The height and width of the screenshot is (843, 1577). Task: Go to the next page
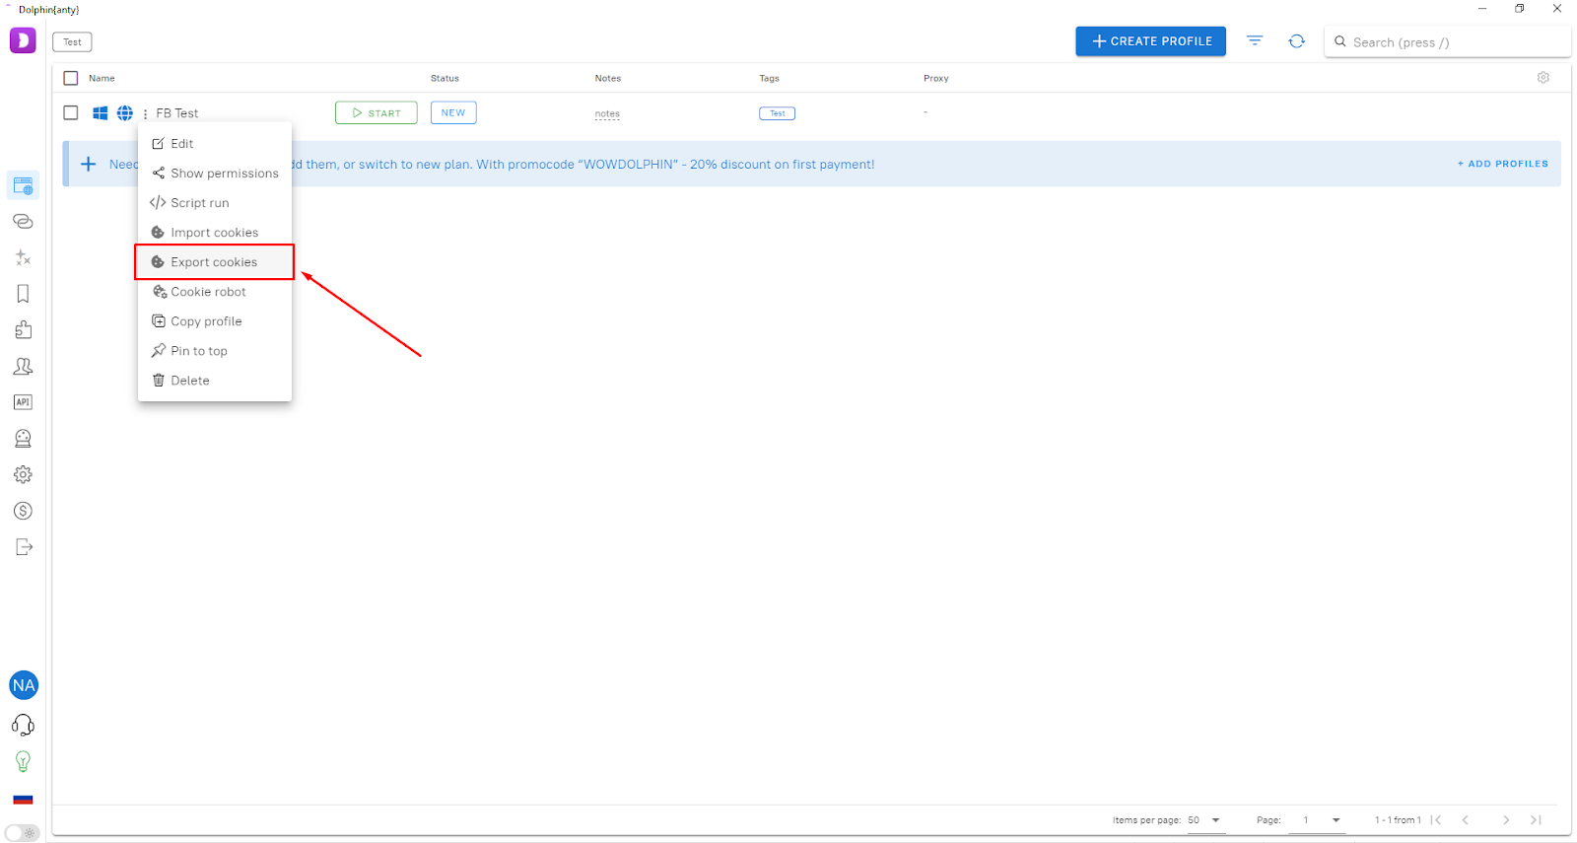(x=1506, y=820)
